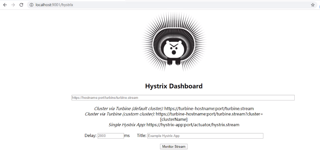The image size is (320, 166).
Task: Set the Delay field showing 2000
Action: coord(111,136)
